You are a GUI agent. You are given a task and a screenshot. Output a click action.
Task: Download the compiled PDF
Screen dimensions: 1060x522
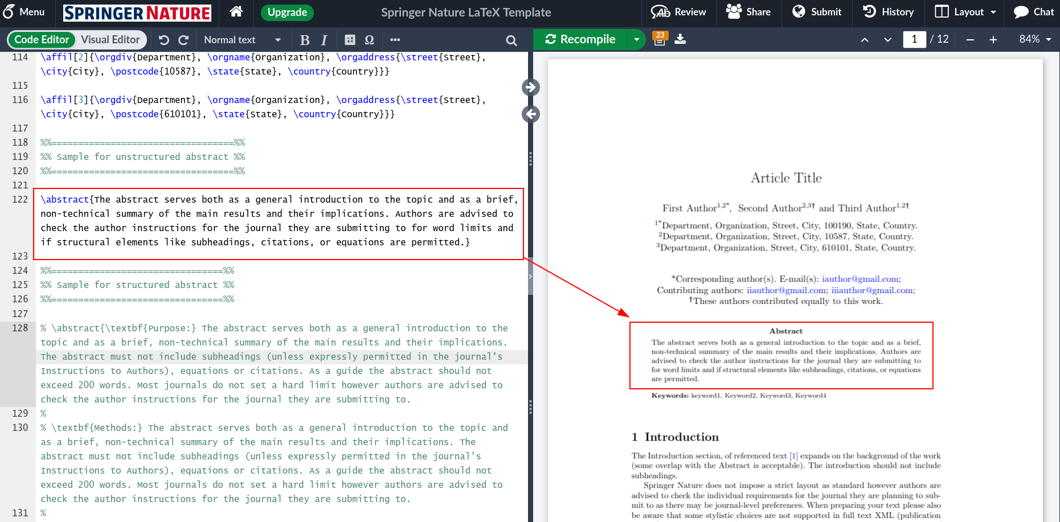[x=680, y=39]
